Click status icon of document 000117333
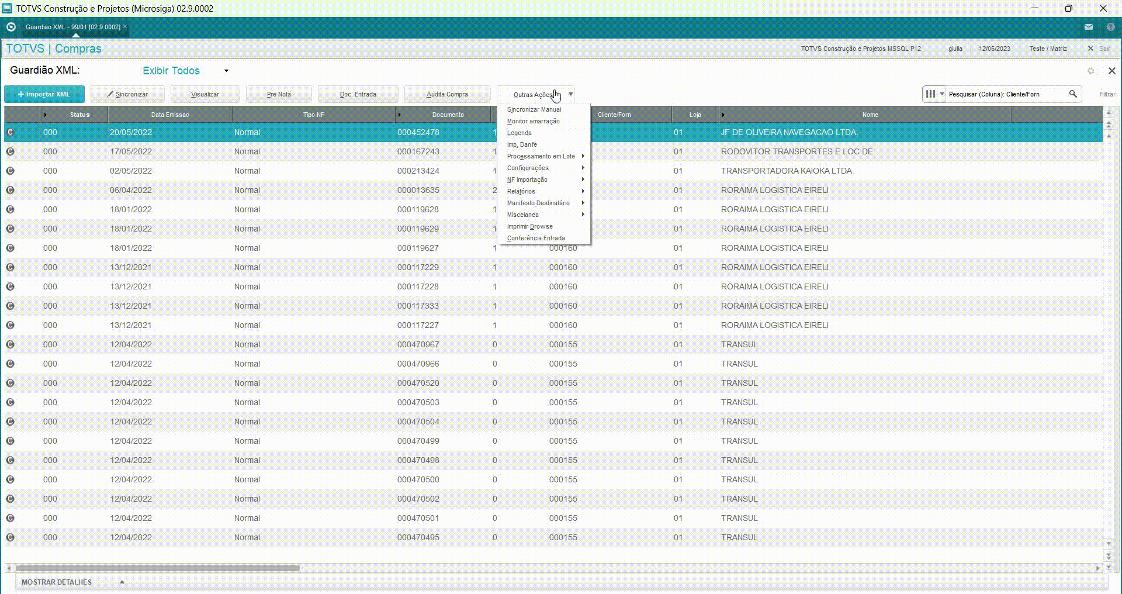Image resolution: width=1122 pixels, height=594 pixels. click(10, 306)
